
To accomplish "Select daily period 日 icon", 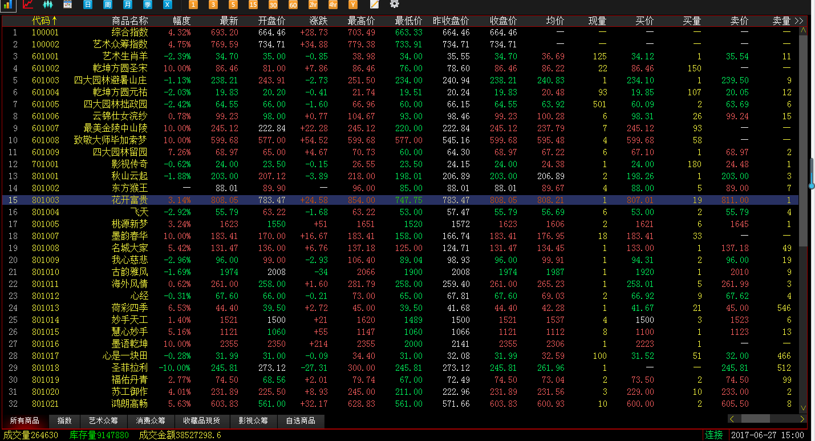I will tap(87, 5).
